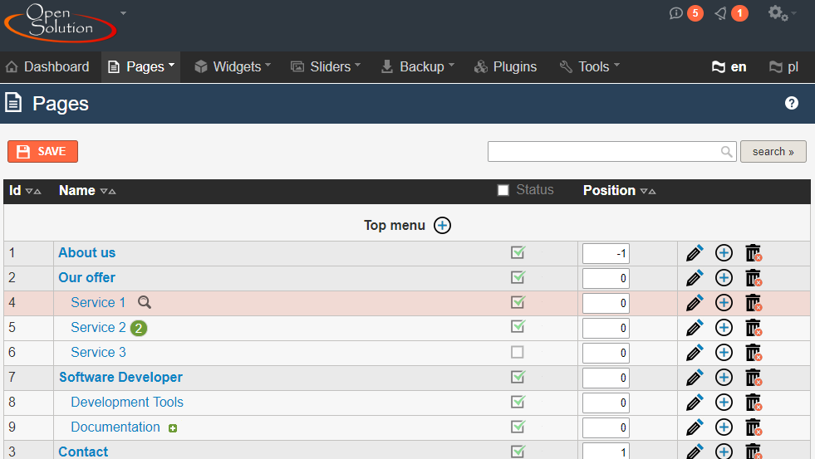Toggle the Status select-all checkbox in header
Screen dimensions: 815x459
pyautogui.click(x=503, y=191)
